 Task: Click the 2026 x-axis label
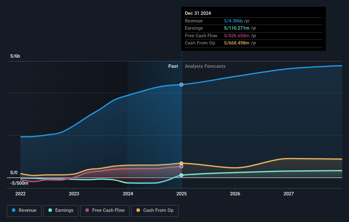[x=235, y=194]
